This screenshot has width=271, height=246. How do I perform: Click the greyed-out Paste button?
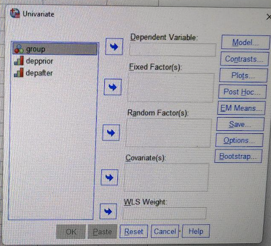102,232
